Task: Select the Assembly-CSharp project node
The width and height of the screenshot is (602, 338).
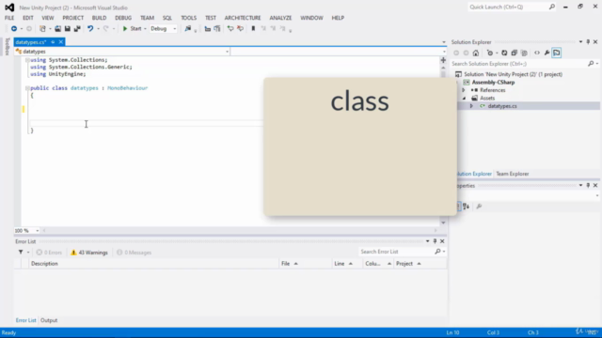Action: (x=493, y=83)
